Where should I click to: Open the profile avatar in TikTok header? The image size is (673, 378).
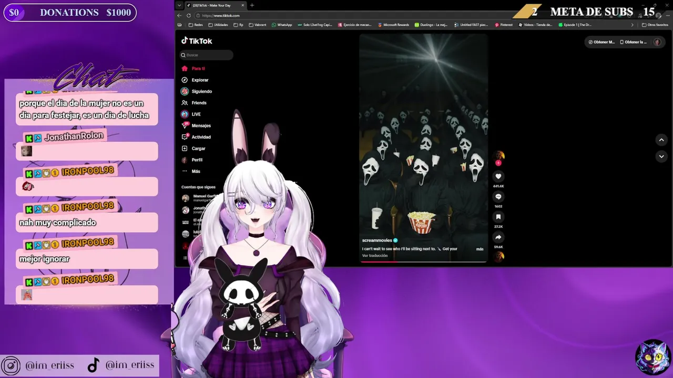(x=657, y=42)
